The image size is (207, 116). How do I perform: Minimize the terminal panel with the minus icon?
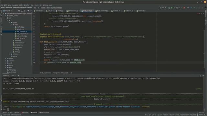203,76
